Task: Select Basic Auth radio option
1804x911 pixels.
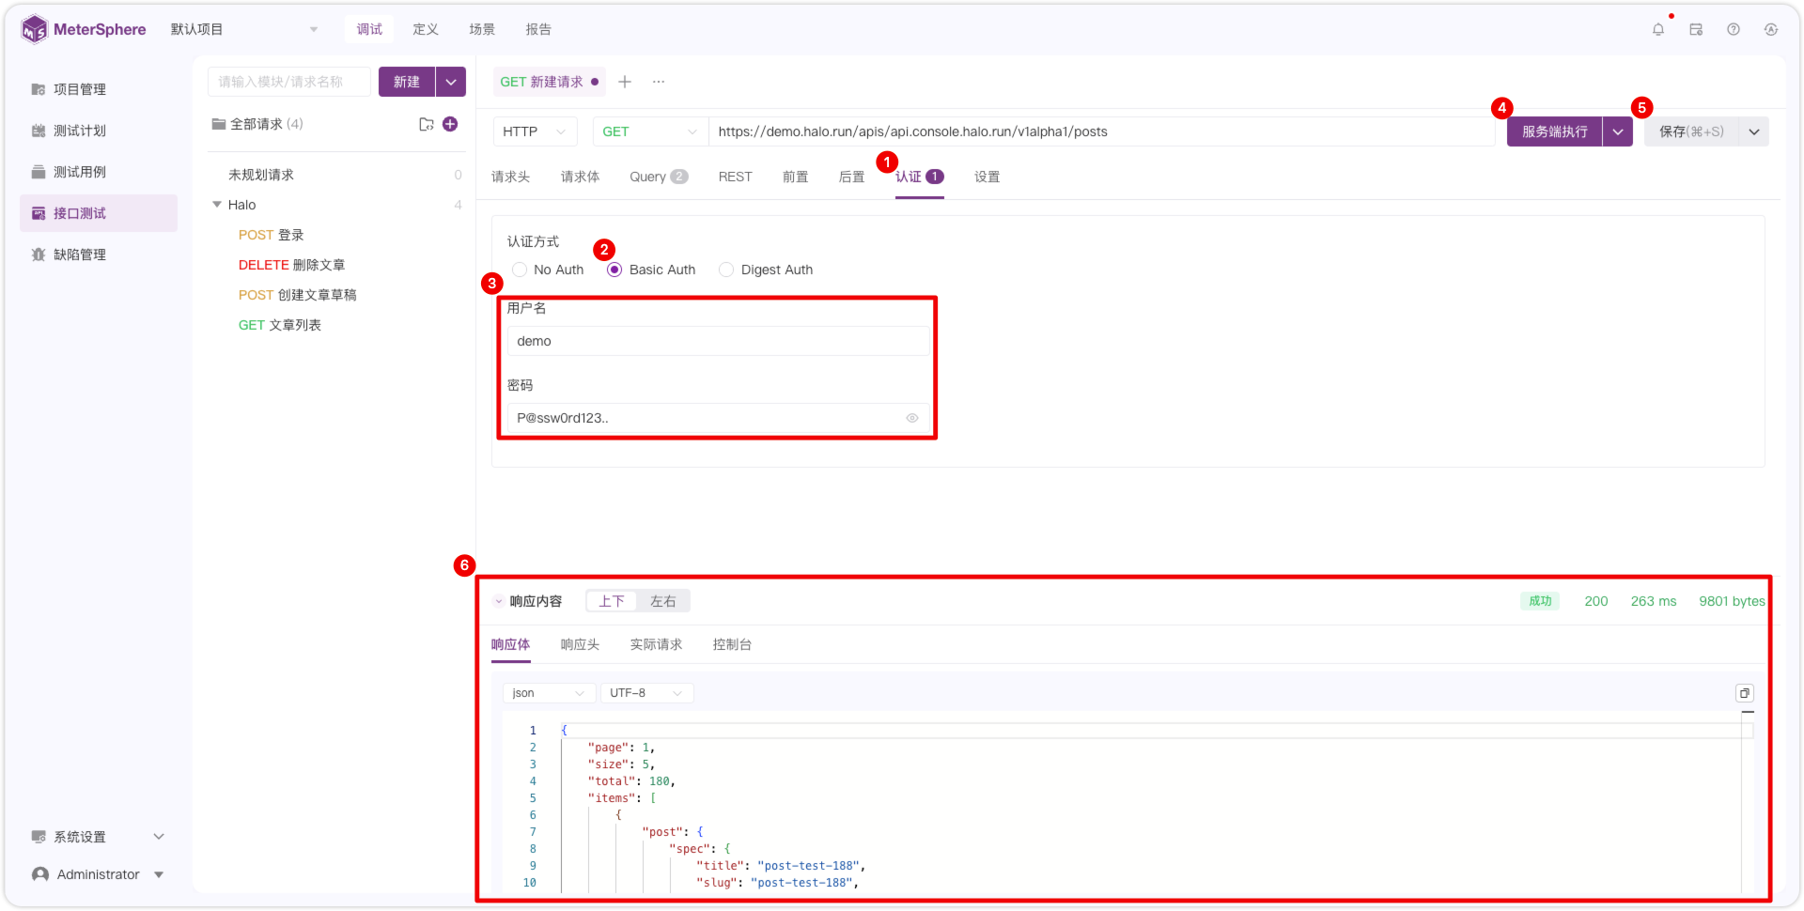Action: pos(651,270)
